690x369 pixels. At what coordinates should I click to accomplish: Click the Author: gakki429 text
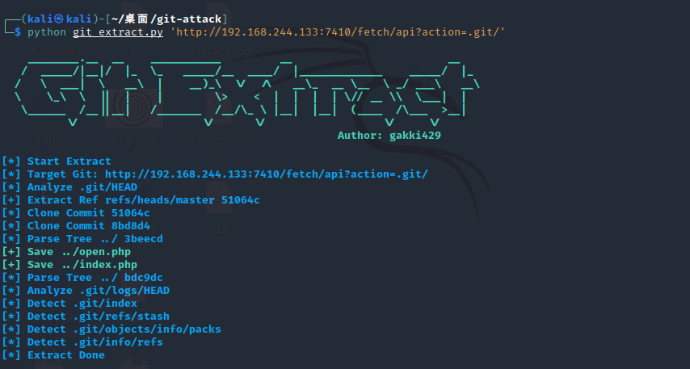coord(389,136)
